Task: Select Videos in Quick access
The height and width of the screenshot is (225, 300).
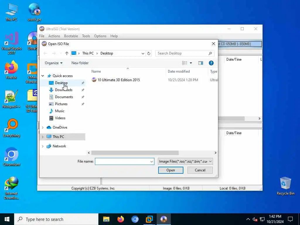Action: [60, 118]
